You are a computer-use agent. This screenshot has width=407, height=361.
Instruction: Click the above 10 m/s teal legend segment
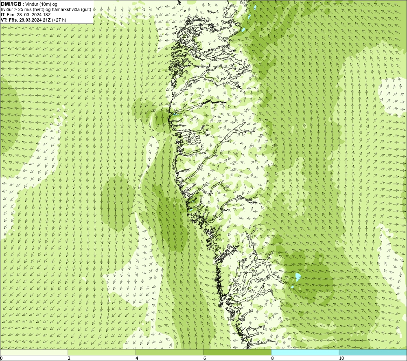pyautogui.click(x=373, y=352)
